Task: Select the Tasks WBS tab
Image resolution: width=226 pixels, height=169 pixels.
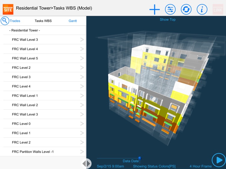Action: (x=43, y=21)
